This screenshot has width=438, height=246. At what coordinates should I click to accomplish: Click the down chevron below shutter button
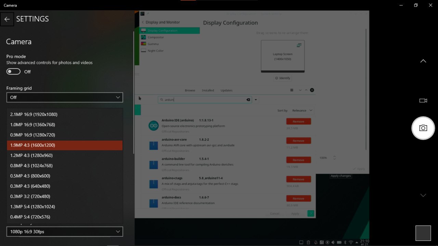pos(423,195)
